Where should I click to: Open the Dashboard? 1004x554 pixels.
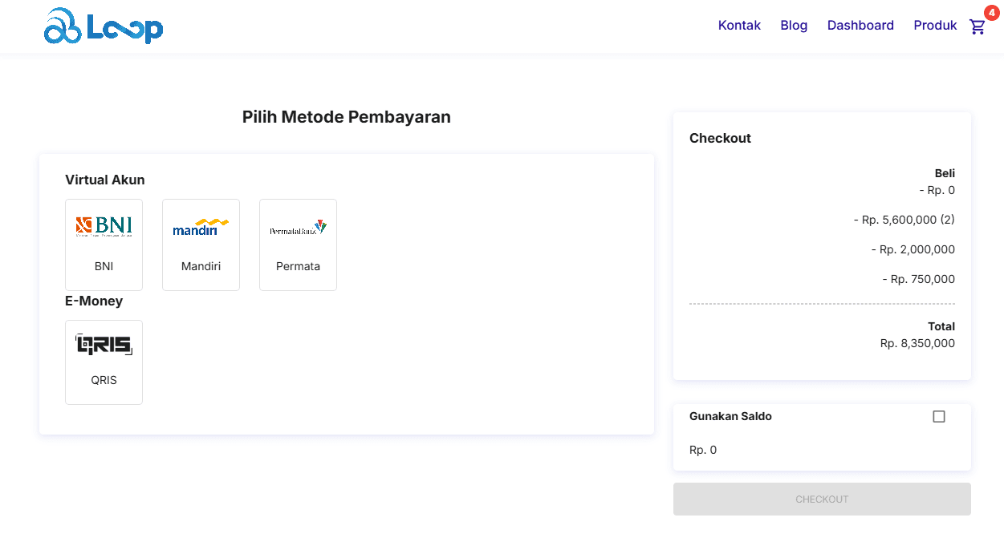860,25
